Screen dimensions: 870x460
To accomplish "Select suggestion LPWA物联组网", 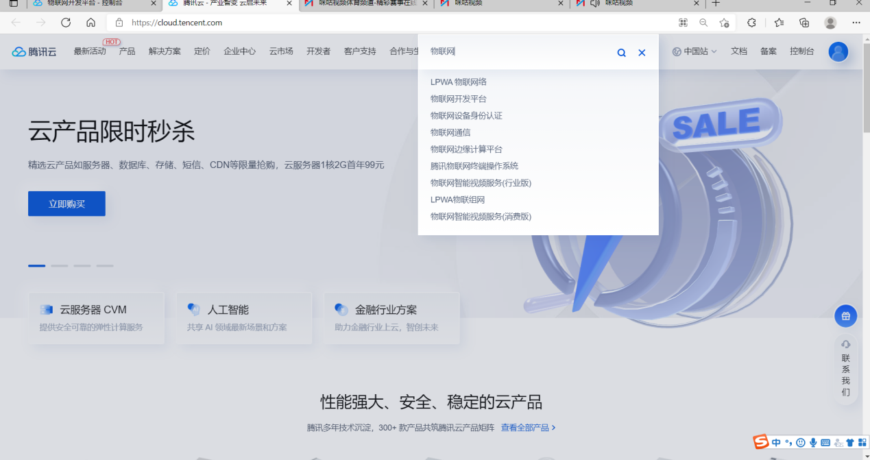I will click(x=457, y=199).
